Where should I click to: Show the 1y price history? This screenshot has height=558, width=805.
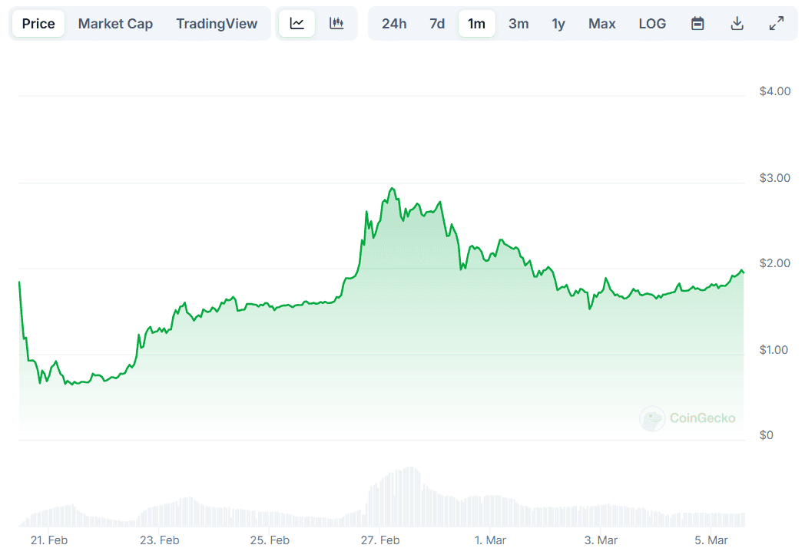tap(558, 24)
